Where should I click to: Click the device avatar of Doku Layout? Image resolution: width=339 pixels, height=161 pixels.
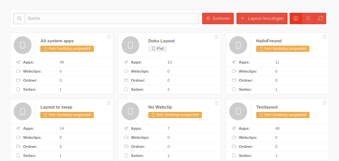pyautogui.click(x=130, y=45)
